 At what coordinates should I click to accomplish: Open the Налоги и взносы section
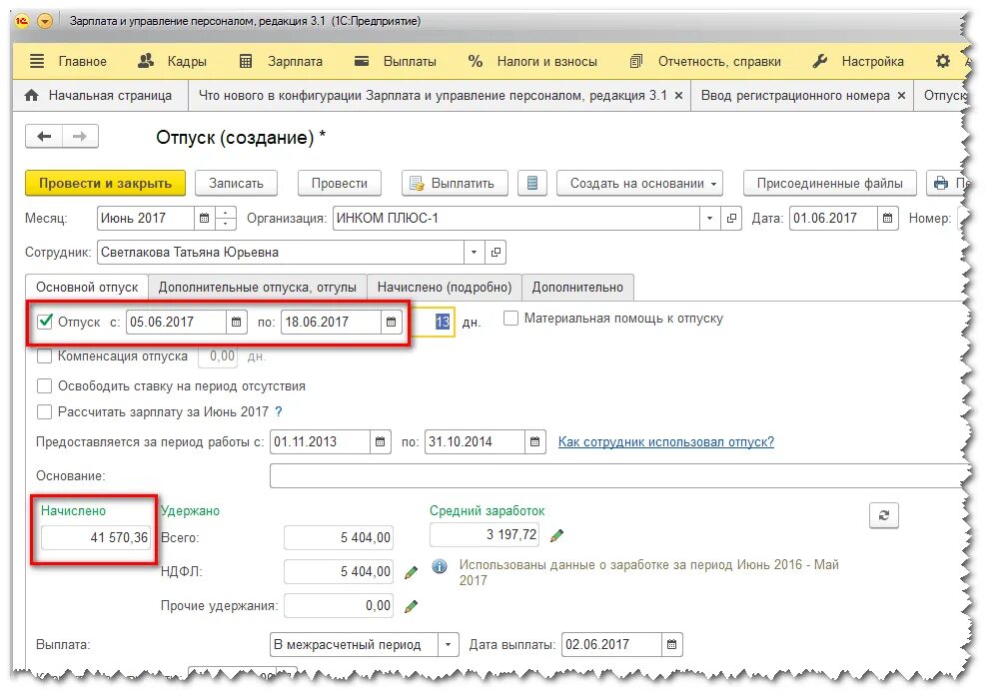532,61
